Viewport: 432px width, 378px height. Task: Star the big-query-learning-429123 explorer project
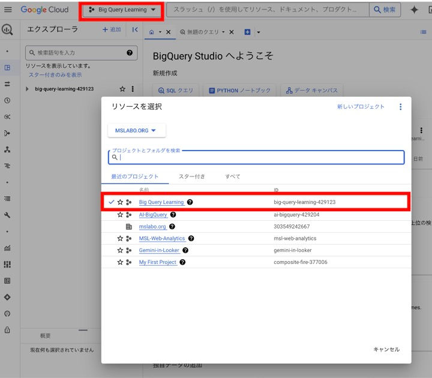[x=122, y=89]
